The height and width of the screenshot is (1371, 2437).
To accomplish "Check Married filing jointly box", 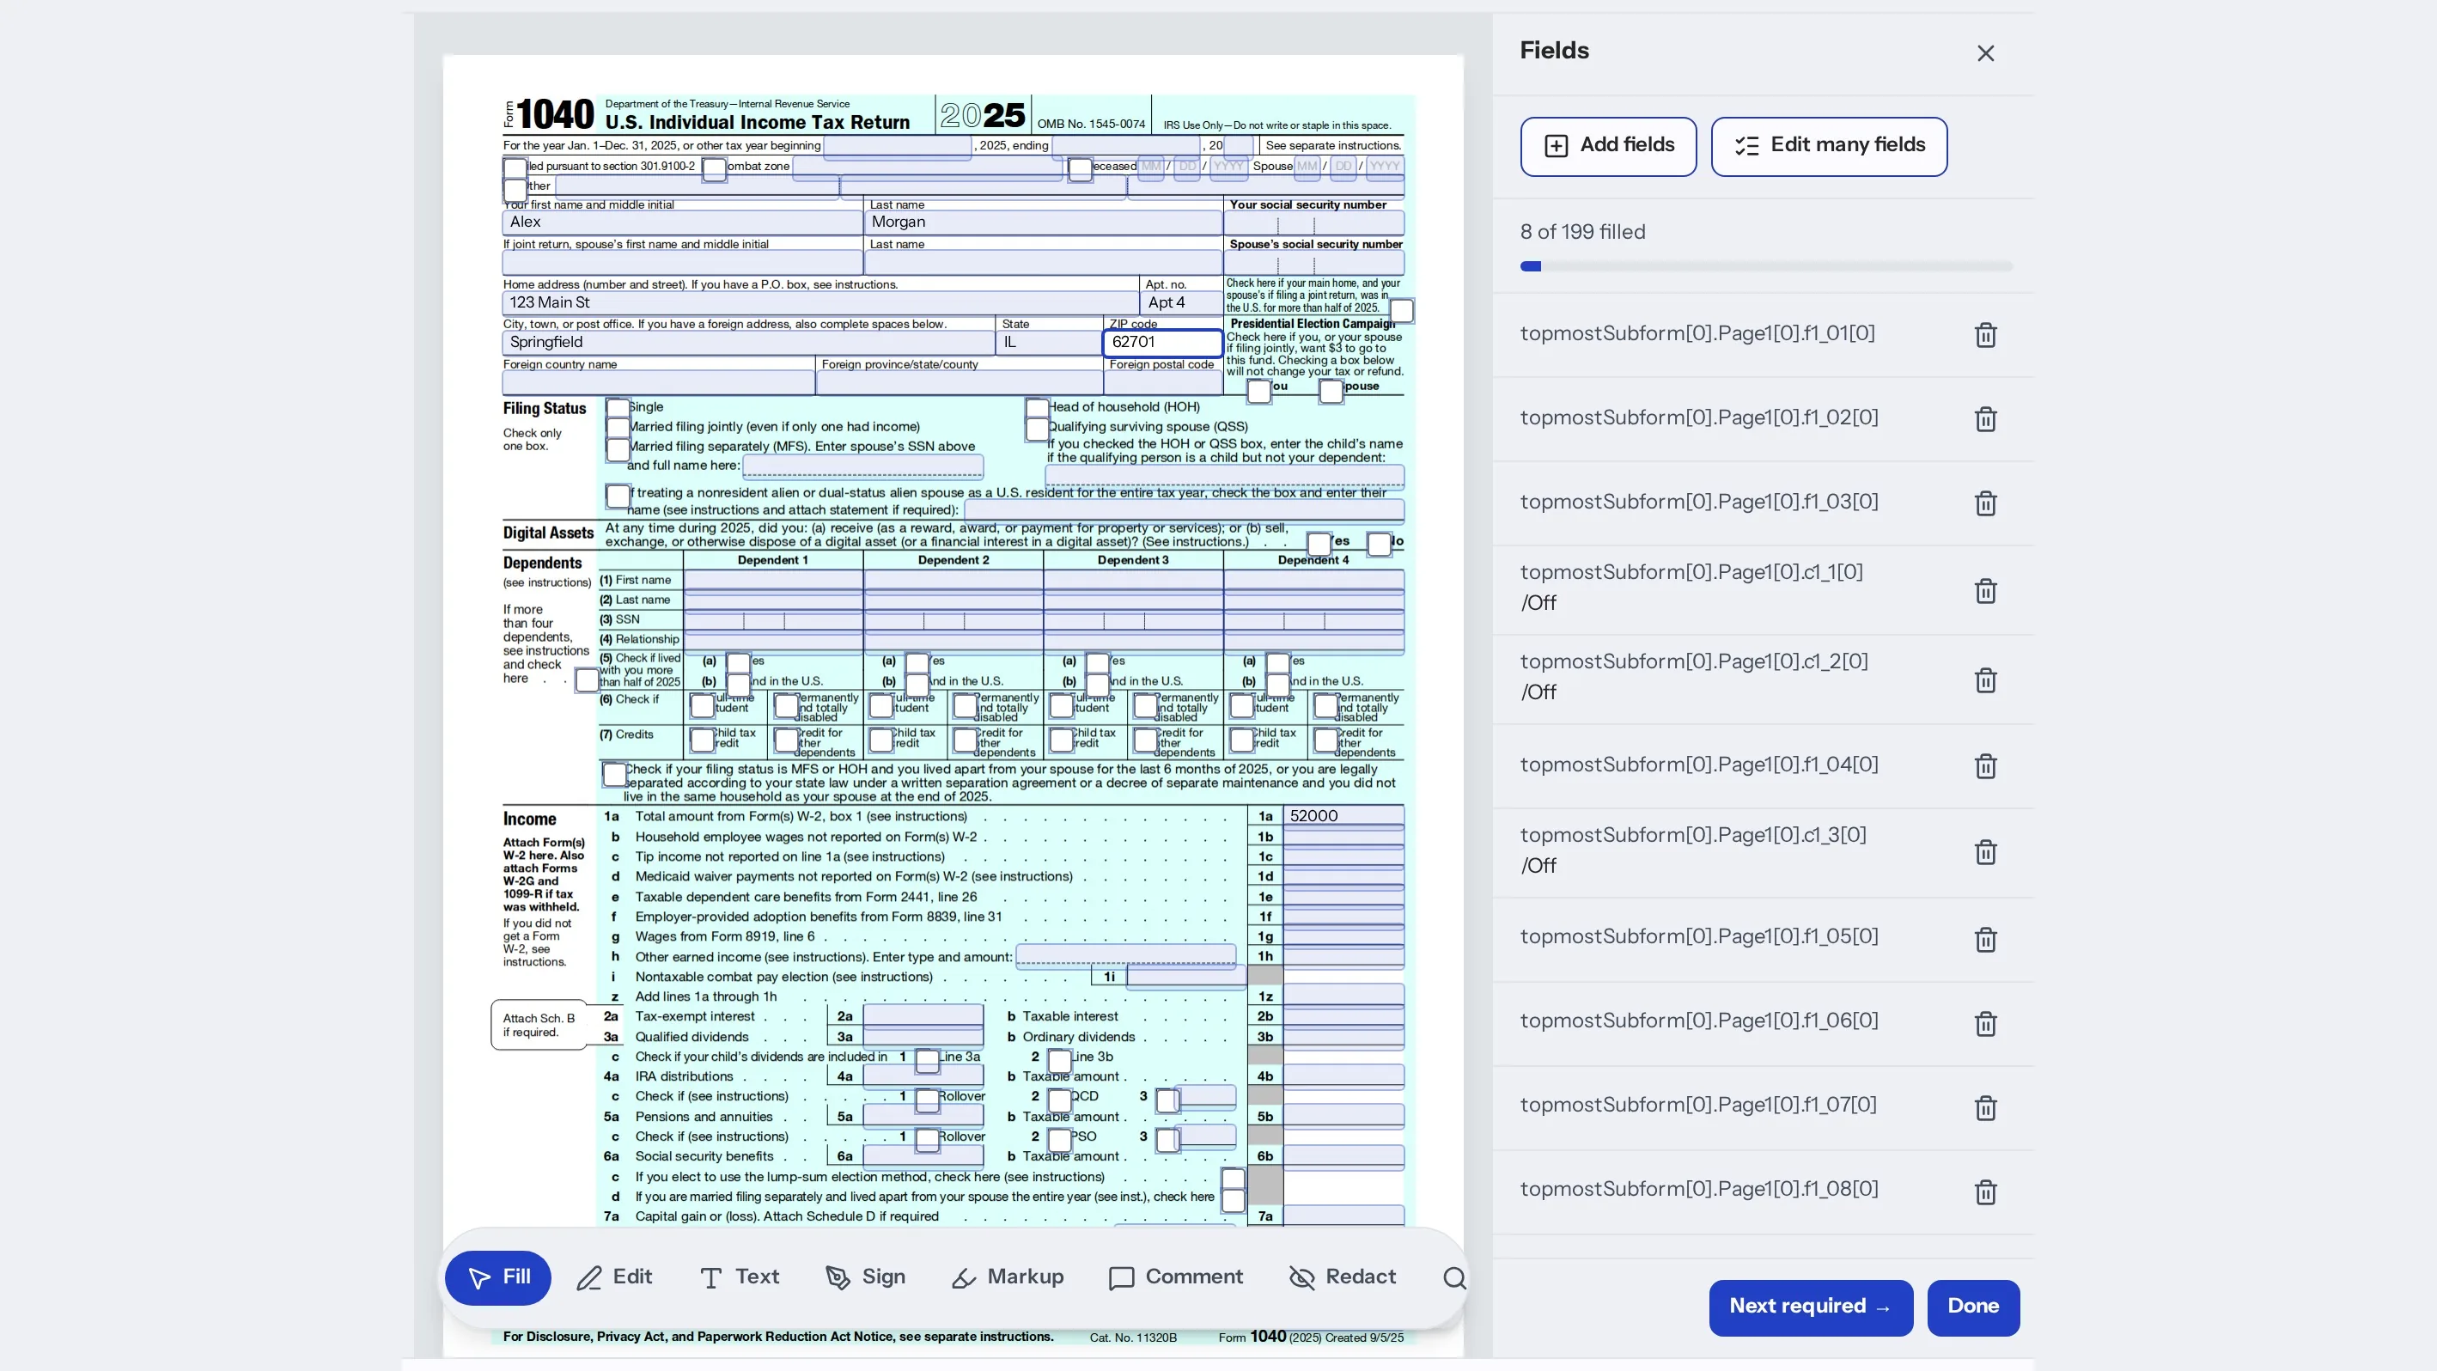I will (x=618, y=429).
